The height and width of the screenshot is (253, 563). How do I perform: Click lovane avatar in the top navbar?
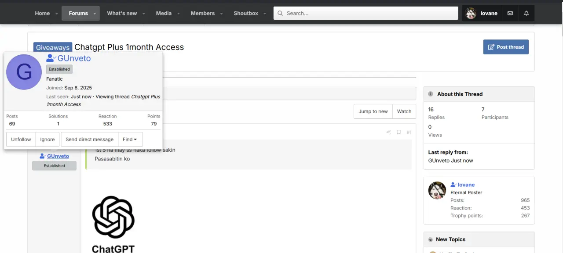click(471, 13)
